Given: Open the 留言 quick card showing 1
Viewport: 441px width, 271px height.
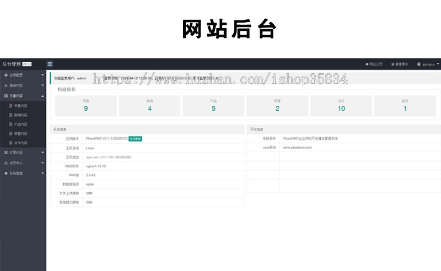Looking at the screenshot, I should click(x=405, y=106).
